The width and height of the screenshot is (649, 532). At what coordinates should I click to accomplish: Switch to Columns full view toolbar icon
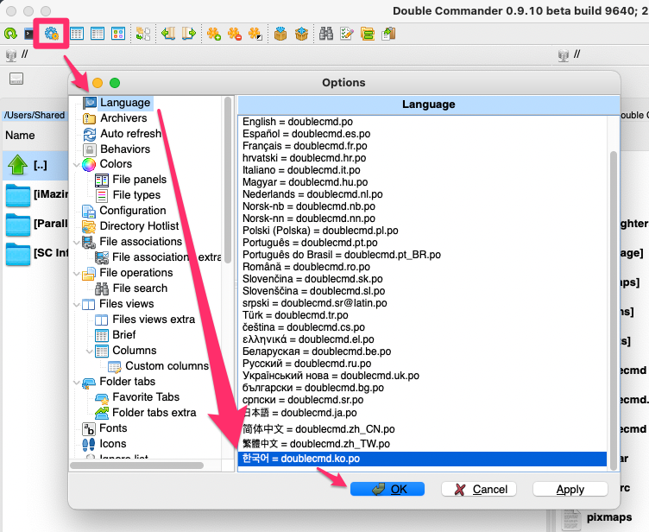[x=98, y=34]
